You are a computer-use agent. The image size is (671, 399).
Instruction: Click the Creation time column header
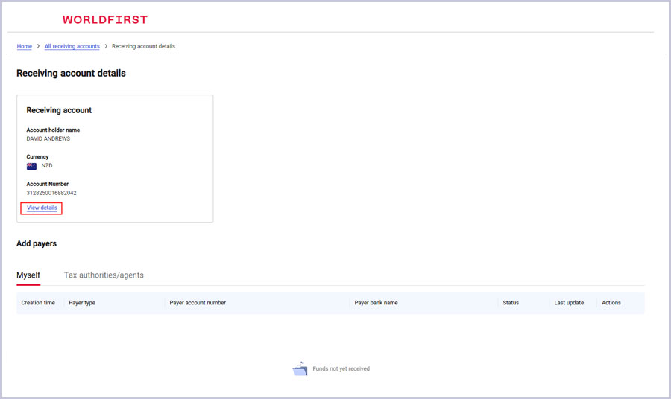click(38, 303)
